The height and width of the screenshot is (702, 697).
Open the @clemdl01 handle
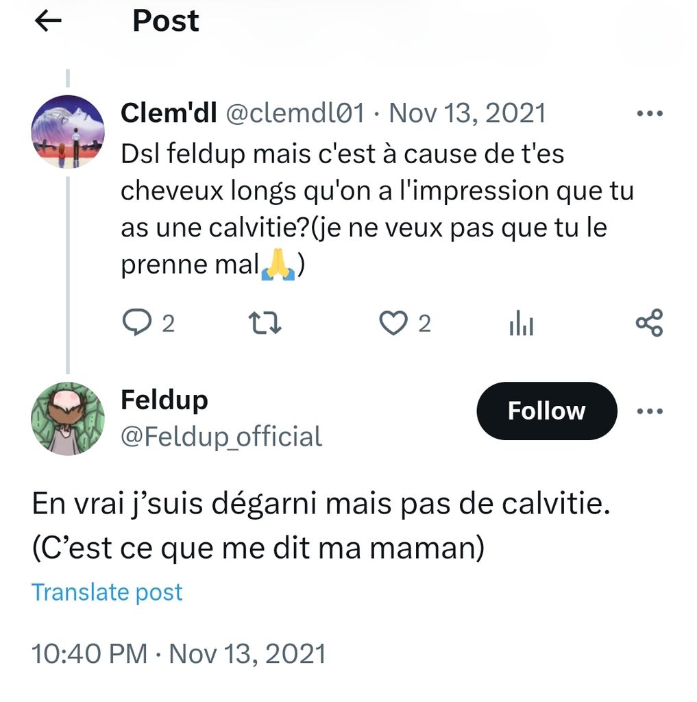[295, 113]
